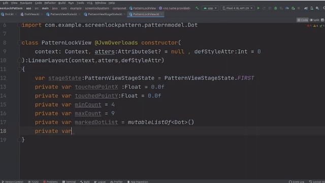325x183 pixels.
Task: Open the Profiler tool window
Action: [116, 181]
